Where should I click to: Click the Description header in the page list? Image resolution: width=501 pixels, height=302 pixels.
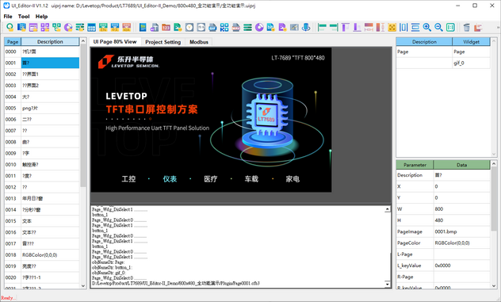pos(50,42)
